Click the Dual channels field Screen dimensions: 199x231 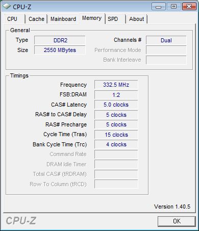pyautogui.click(x=166, y=40)
